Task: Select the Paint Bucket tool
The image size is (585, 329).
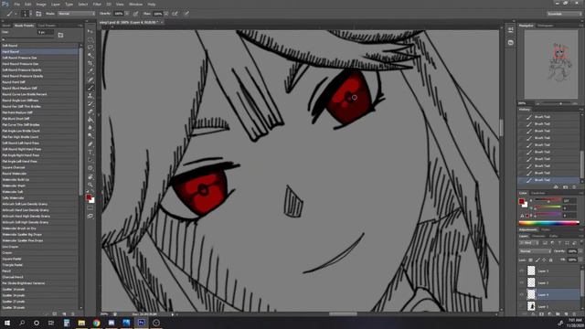Action: (x=90, y=120)
